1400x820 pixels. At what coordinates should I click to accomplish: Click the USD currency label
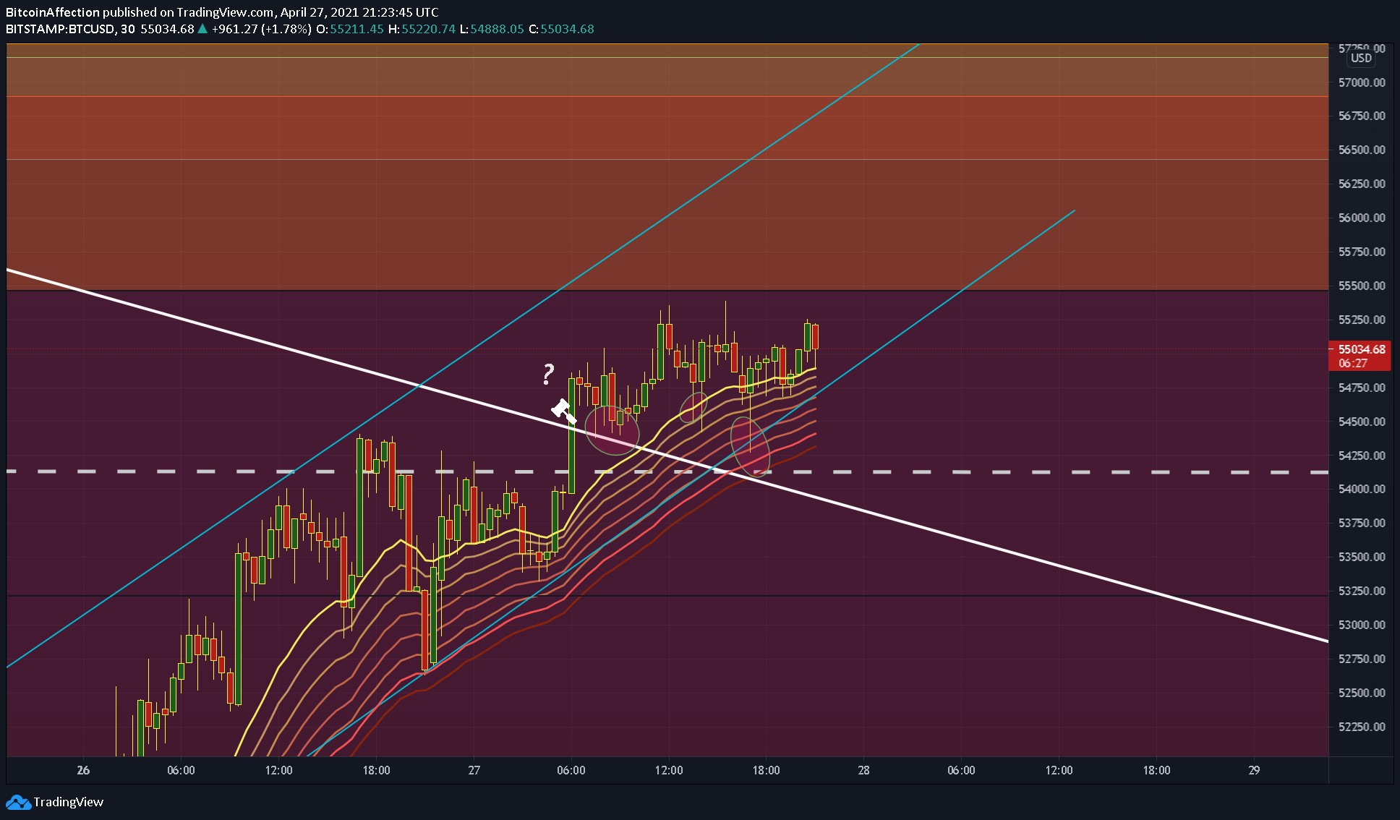click(1361, 59)
